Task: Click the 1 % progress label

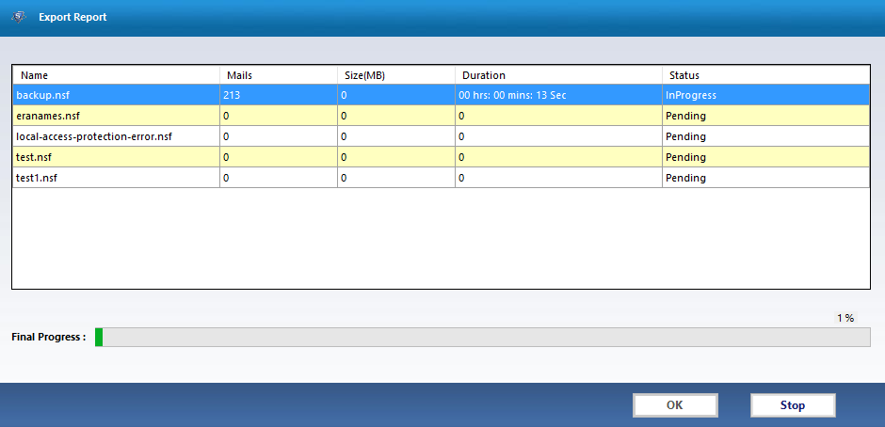Action: [845, 318]
